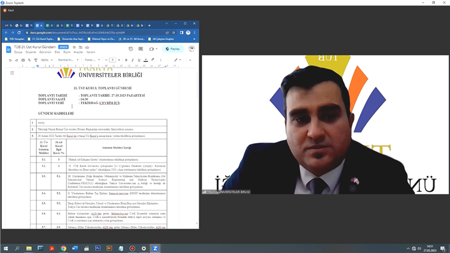This screenshot has width=450, height=253.
Task: Share this page icon in address bar
Action: [167, 32]
